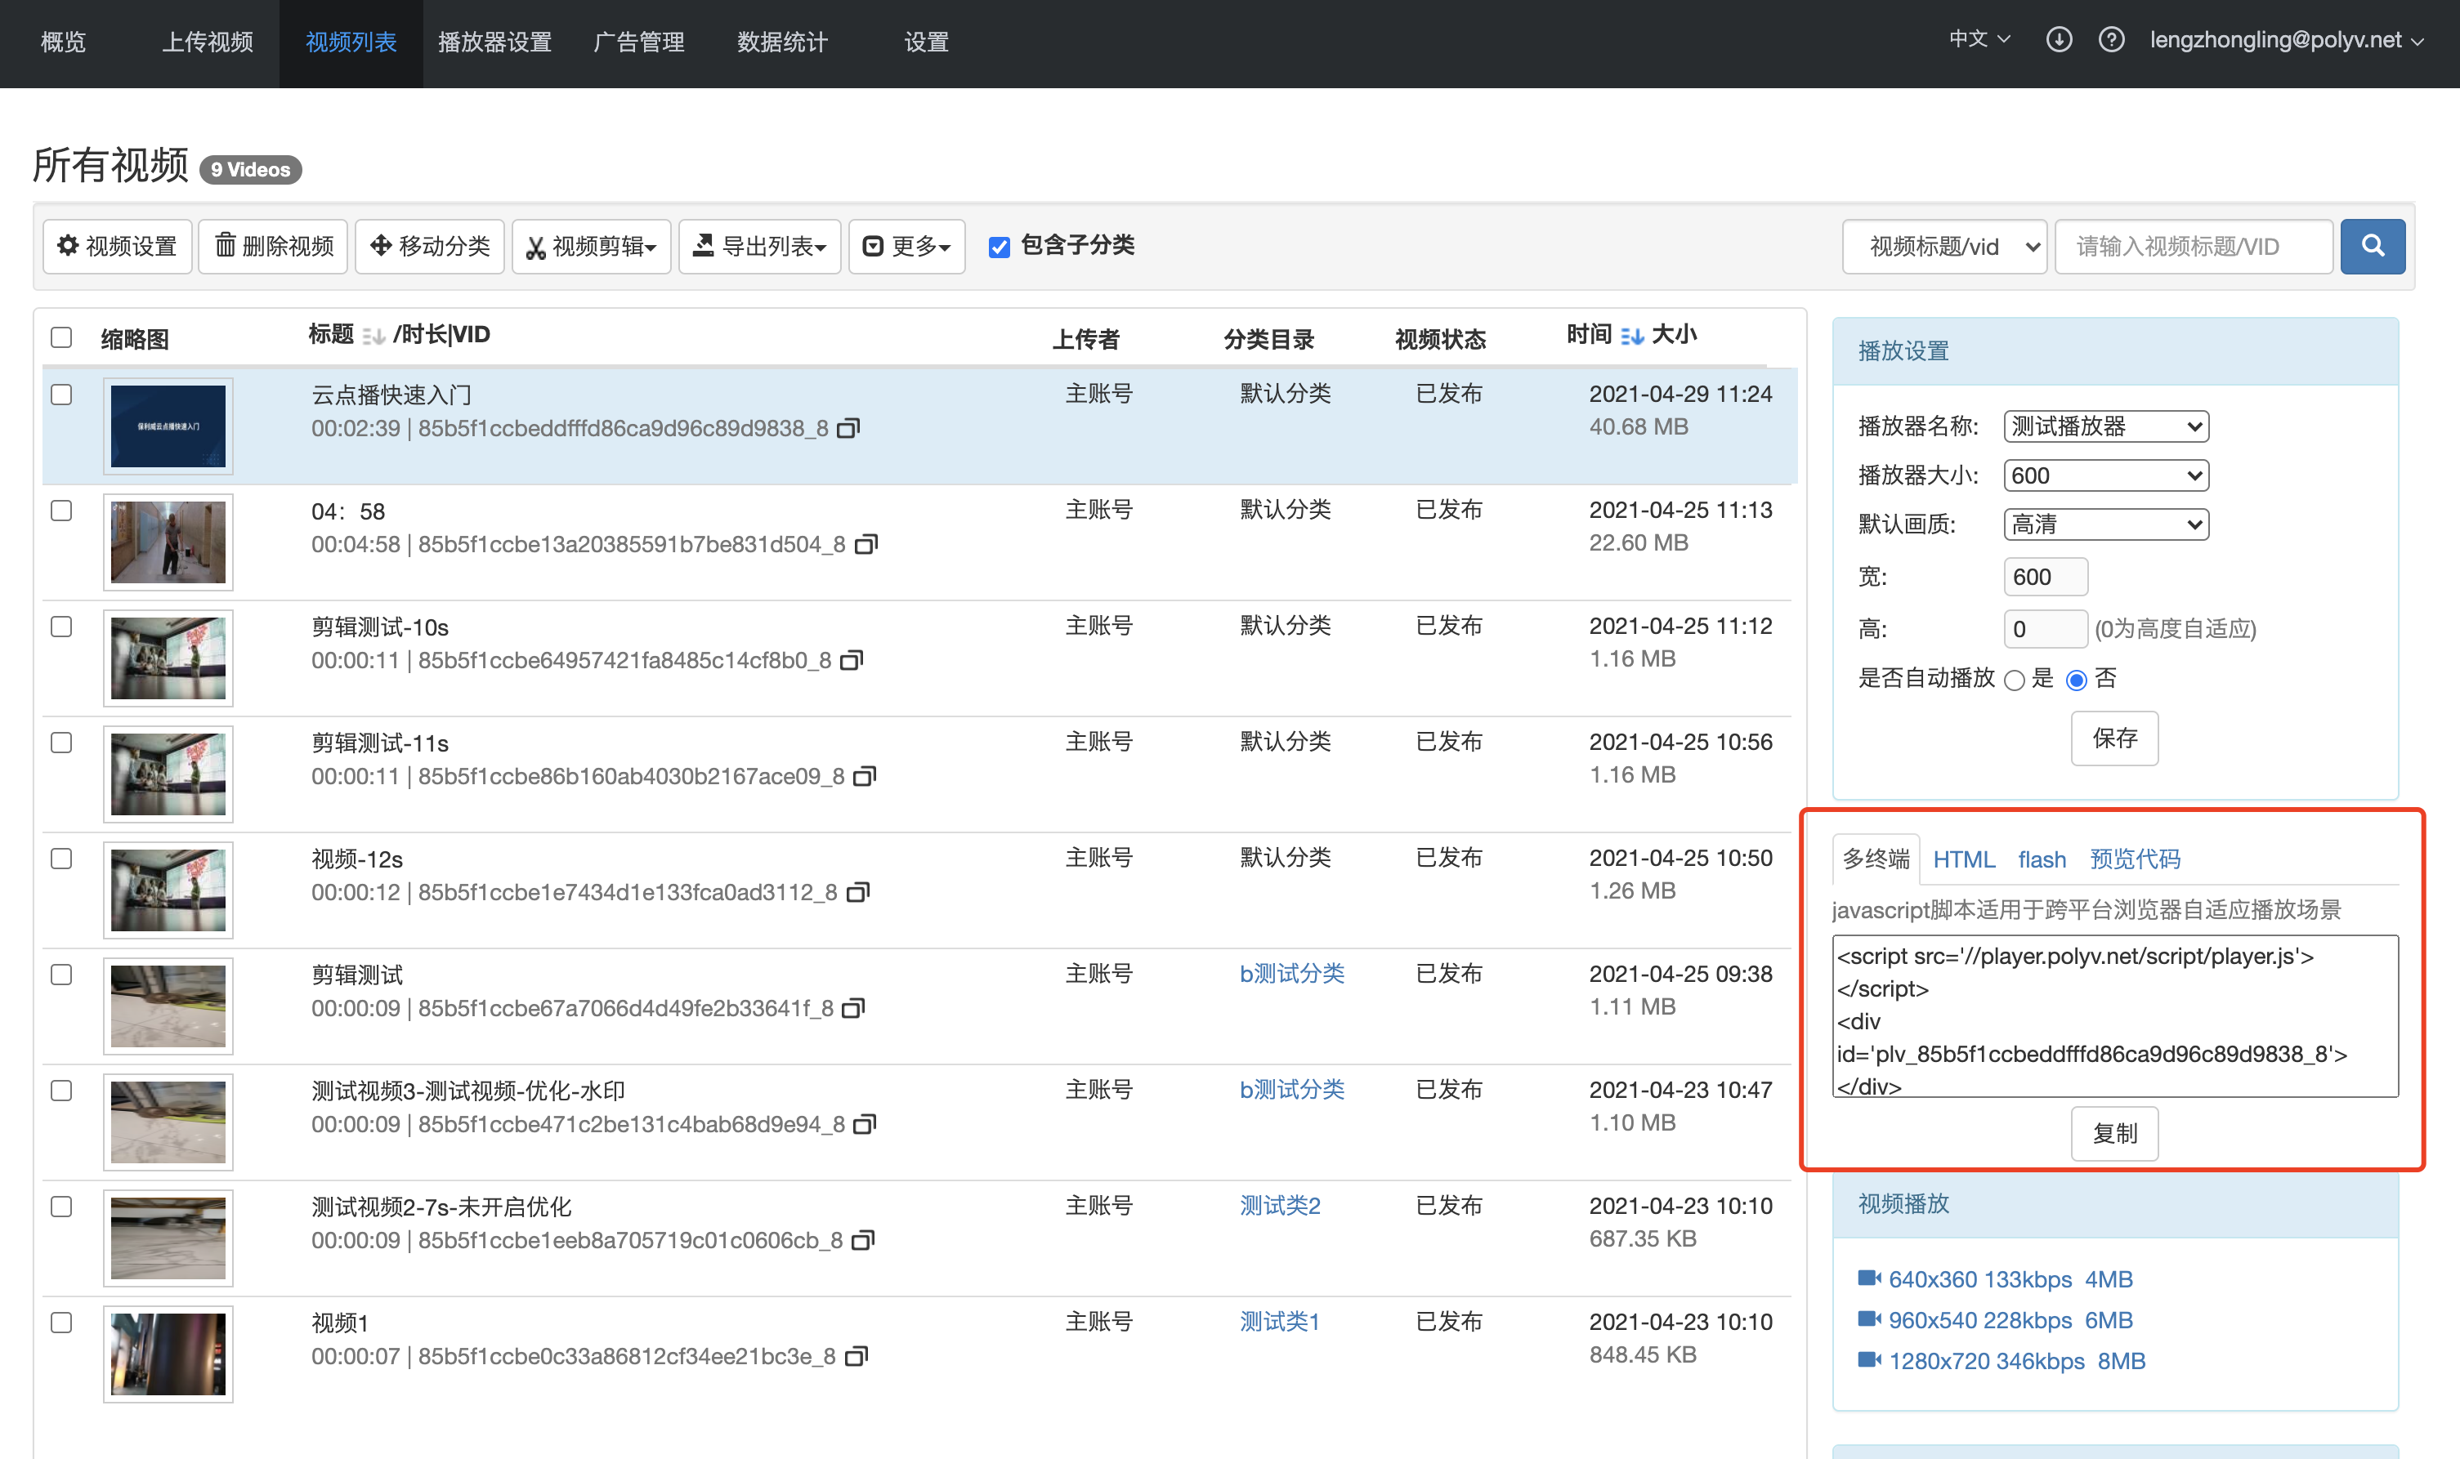Click the 复制 button under embed code
The image size is (2460, 1459).
(2115, 1134)
